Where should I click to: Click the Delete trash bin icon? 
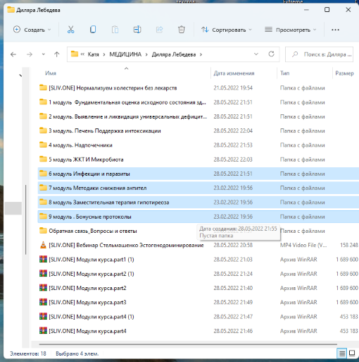(x=182, y=30)
